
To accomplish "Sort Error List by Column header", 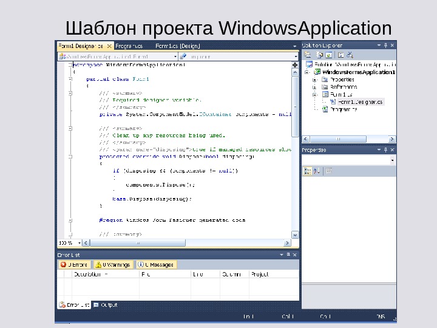I will coord(234,274).
